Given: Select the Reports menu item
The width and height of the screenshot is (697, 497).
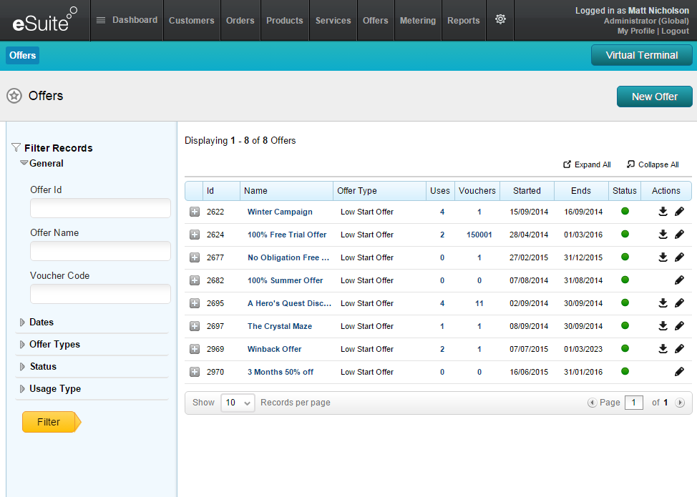Looking at the screenshot, I should tap(463, 21).
